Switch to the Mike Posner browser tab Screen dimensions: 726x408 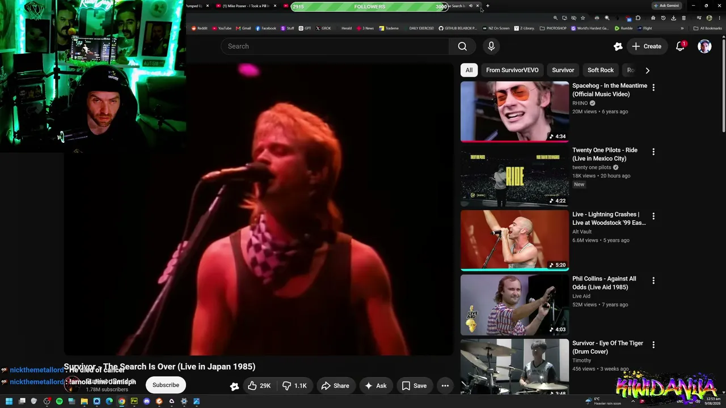[x=246, y=6]
